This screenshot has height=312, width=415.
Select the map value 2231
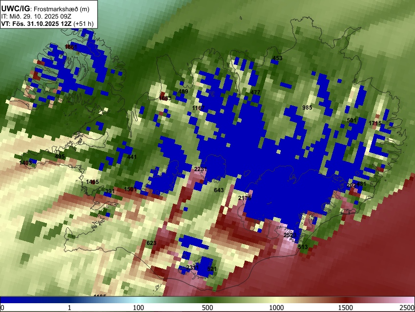[201, 169]
